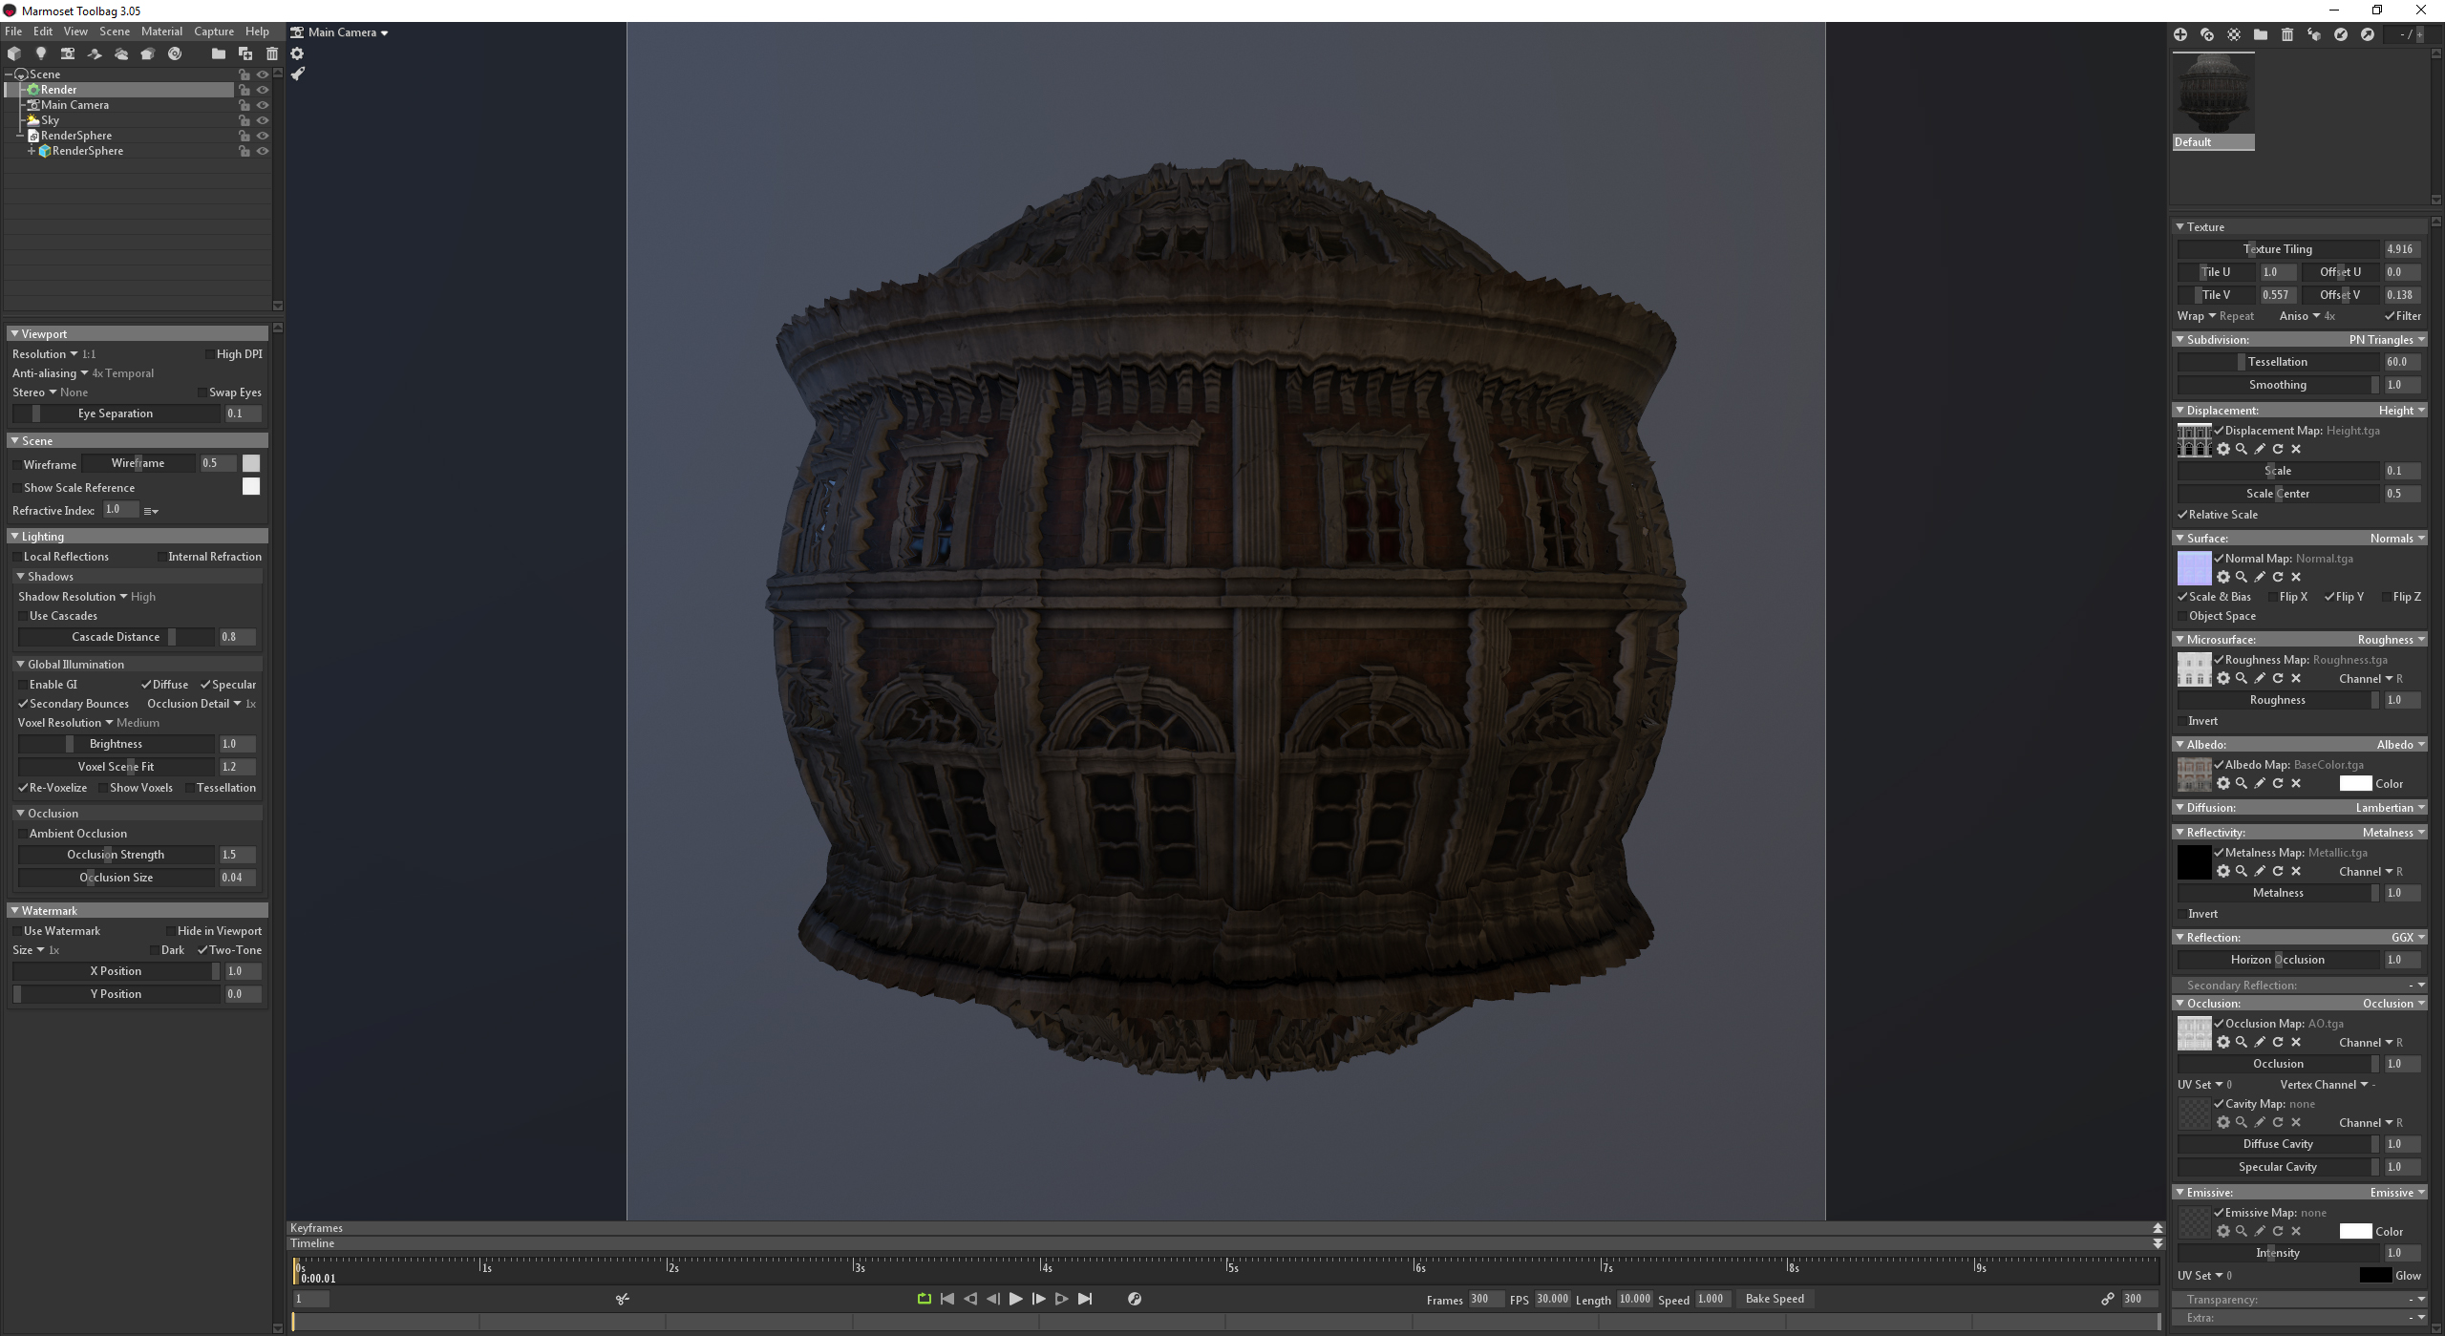Hide the Main Camera with eye icon
2445x1336 pixels.
[263, 105]
